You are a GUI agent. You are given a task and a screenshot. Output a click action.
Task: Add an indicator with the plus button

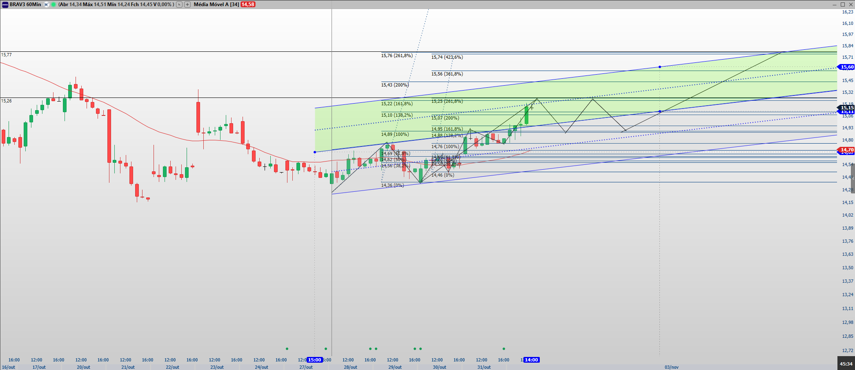[x=187, y=4]
